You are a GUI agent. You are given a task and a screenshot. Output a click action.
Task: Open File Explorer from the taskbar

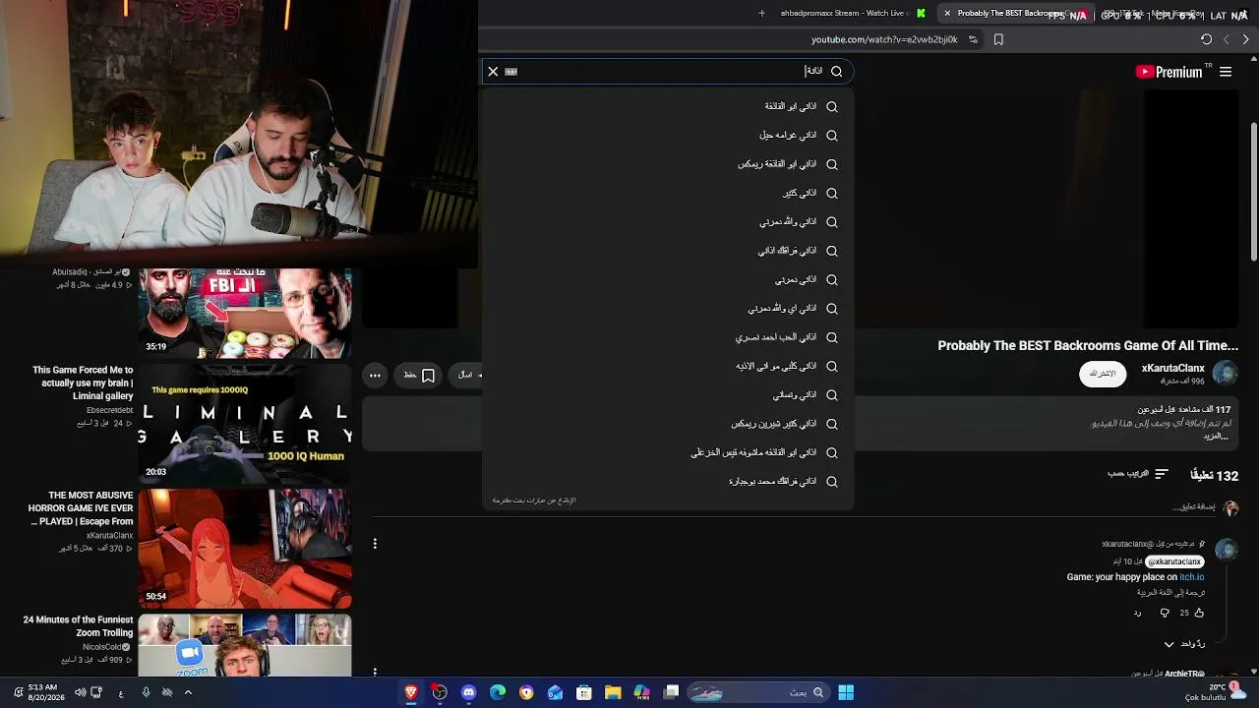pos(613,692)
